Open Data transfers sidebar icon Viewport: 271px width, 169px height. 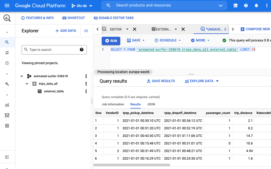click(7, 53)
